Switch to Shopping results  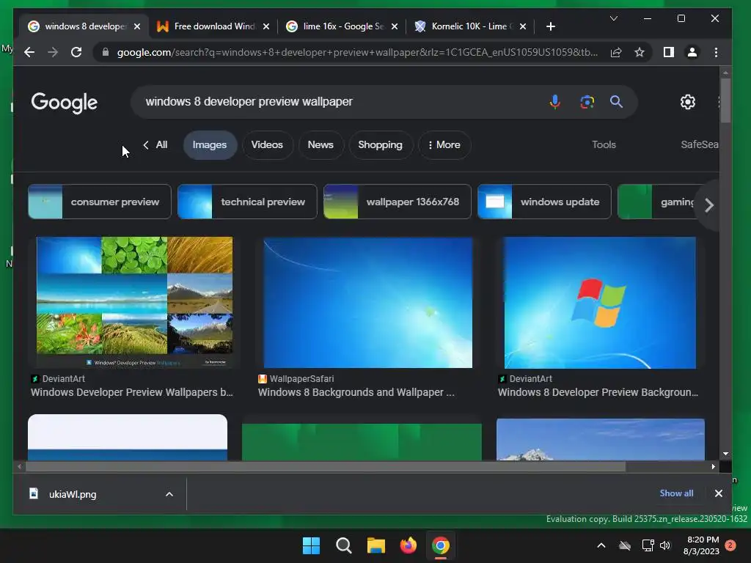point(381,144)
